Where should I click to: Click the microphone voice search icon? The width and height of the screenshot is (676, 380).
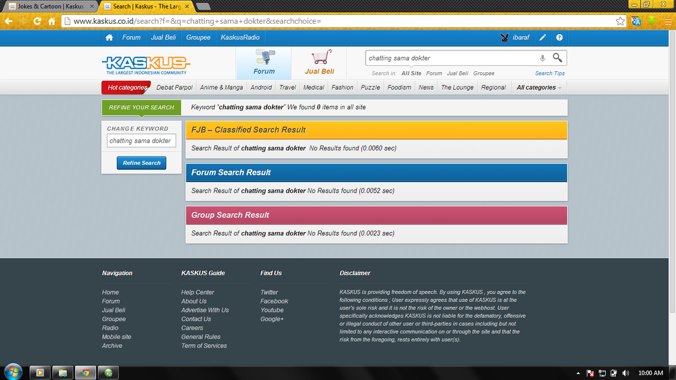542,58
